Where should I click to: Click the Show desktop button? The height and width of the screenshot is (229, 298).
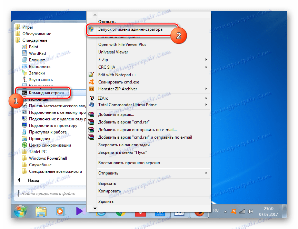[284, 211]
